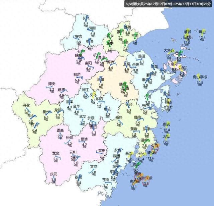The image size is (214, 206).
Task: Select the 兰溪 station label
Action: coord(70,102)
